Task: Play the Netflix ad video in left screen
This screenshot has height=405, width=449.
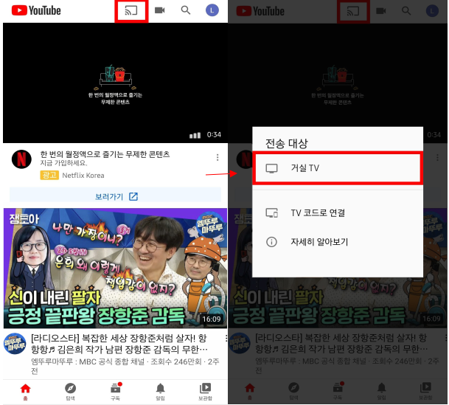Action: coord(116,83)
